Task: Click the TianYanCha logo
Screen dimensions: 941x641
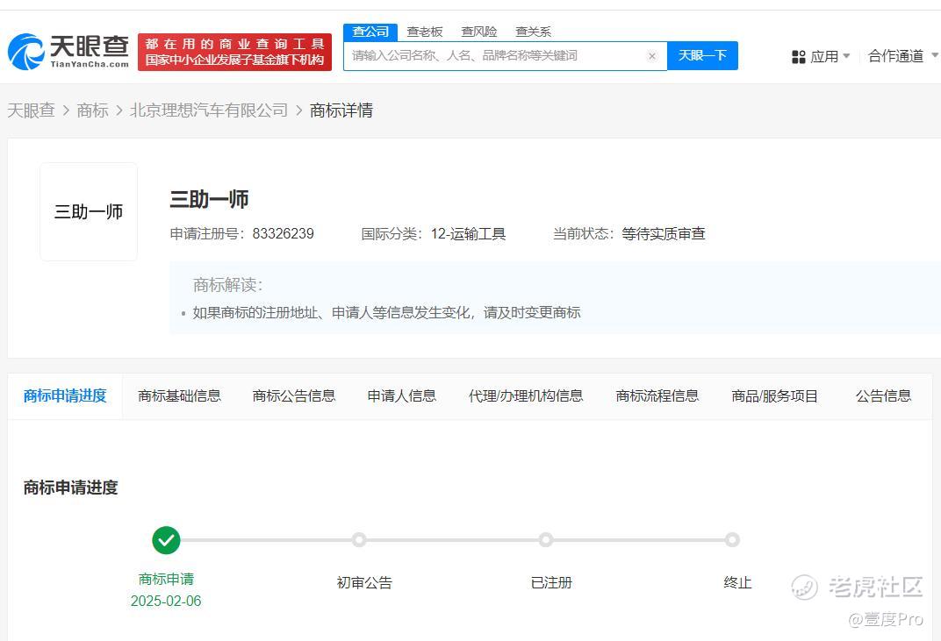Action: pyautogui.click(x=68, y=52)
